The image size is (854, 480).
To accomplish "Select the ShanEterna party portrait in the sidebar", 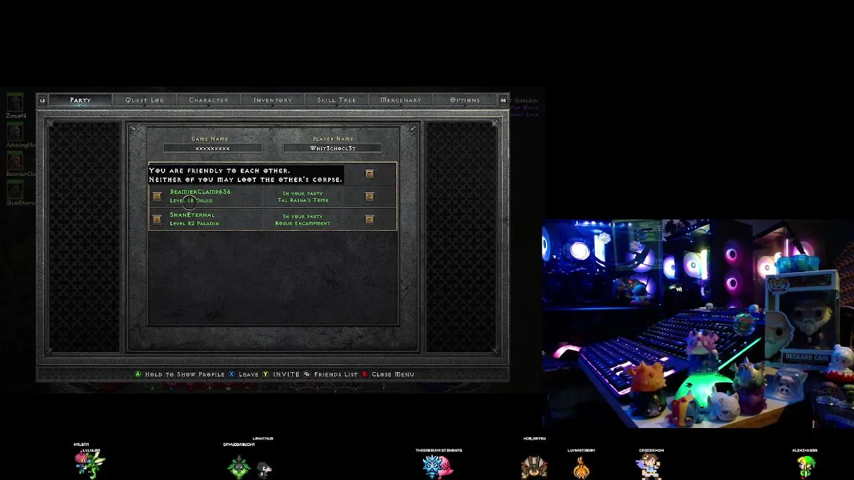I will click(15, 190).
